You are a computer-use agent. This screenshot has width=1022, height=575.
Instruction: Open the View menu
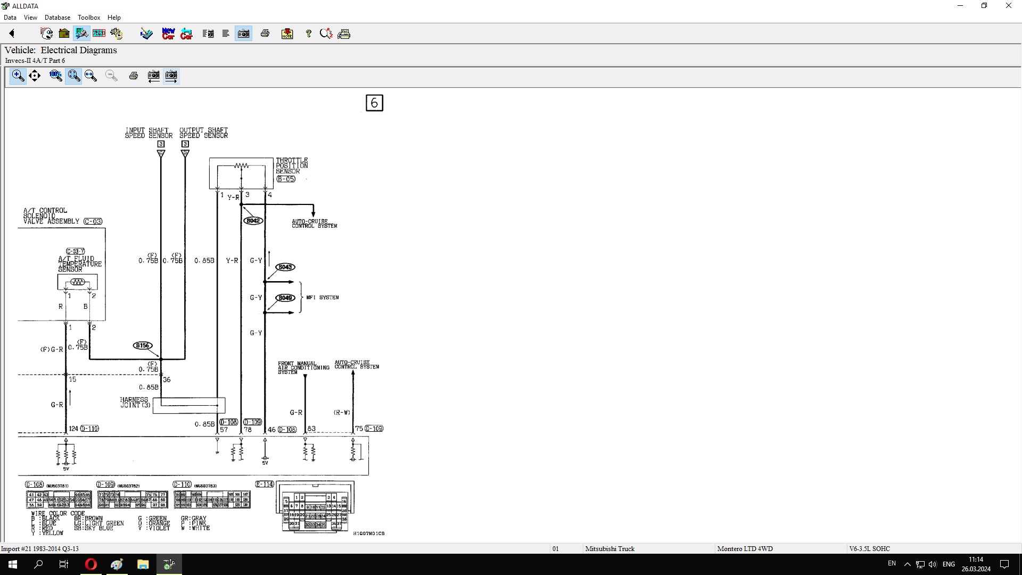pyautogui.click(x=30, y=18)
